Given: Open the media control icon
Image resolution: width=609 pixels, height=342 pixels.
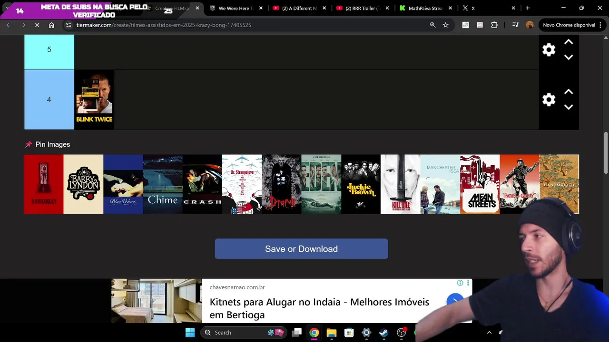Looking at the screenshot, I should [x=515, y=25].
